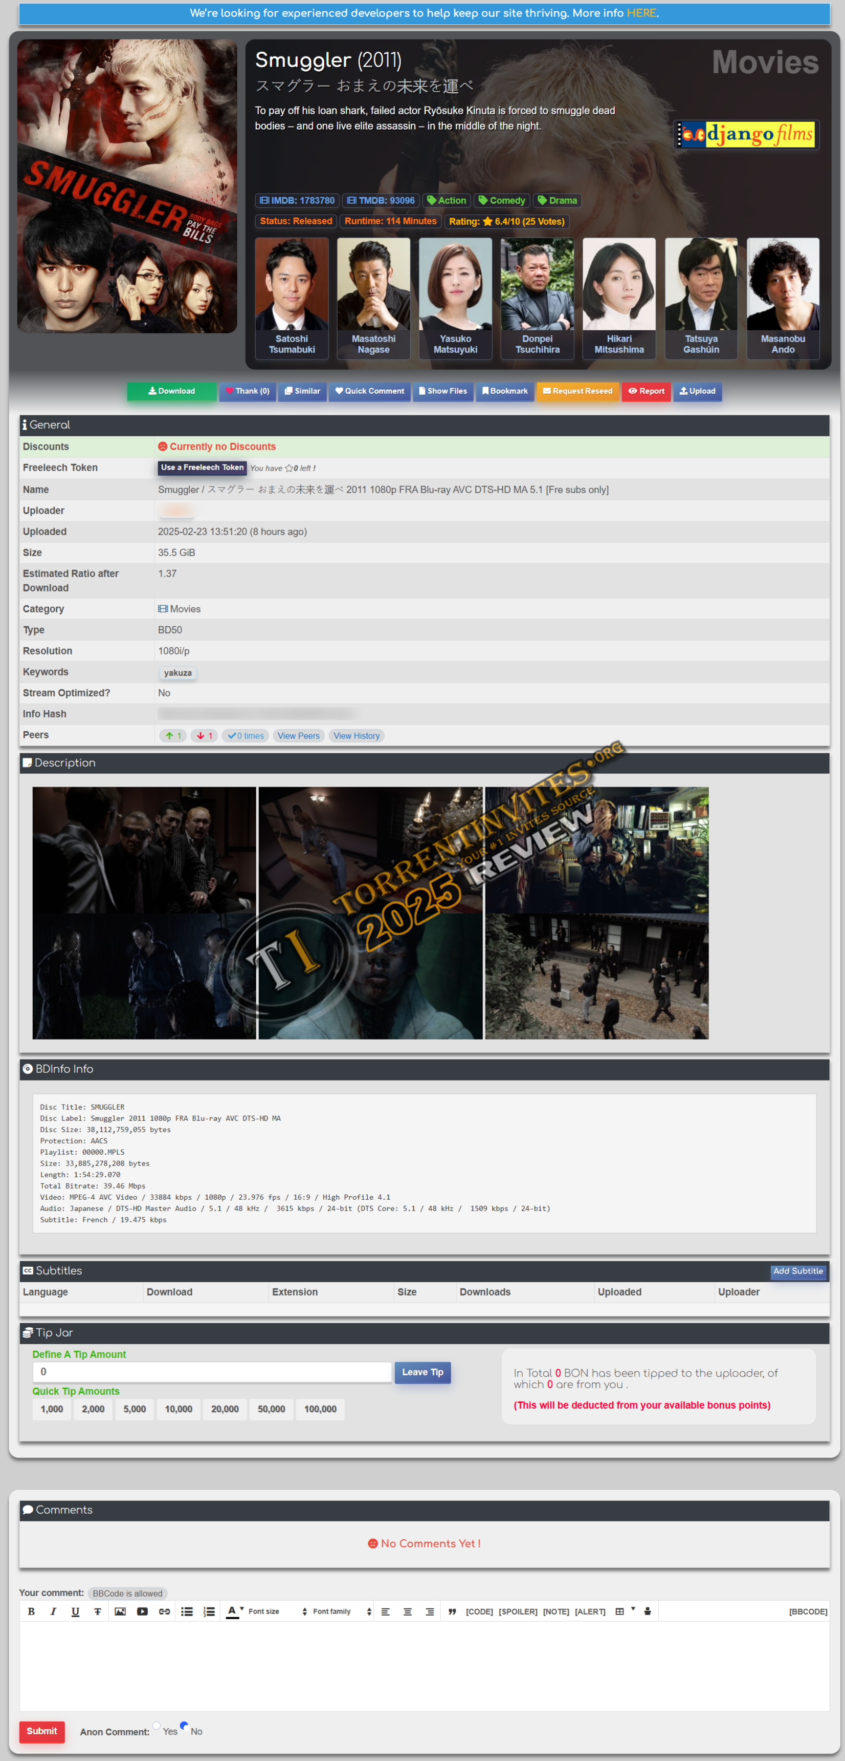Open the Quick Comment button
845x1761 pixels.
click(369, 391)
